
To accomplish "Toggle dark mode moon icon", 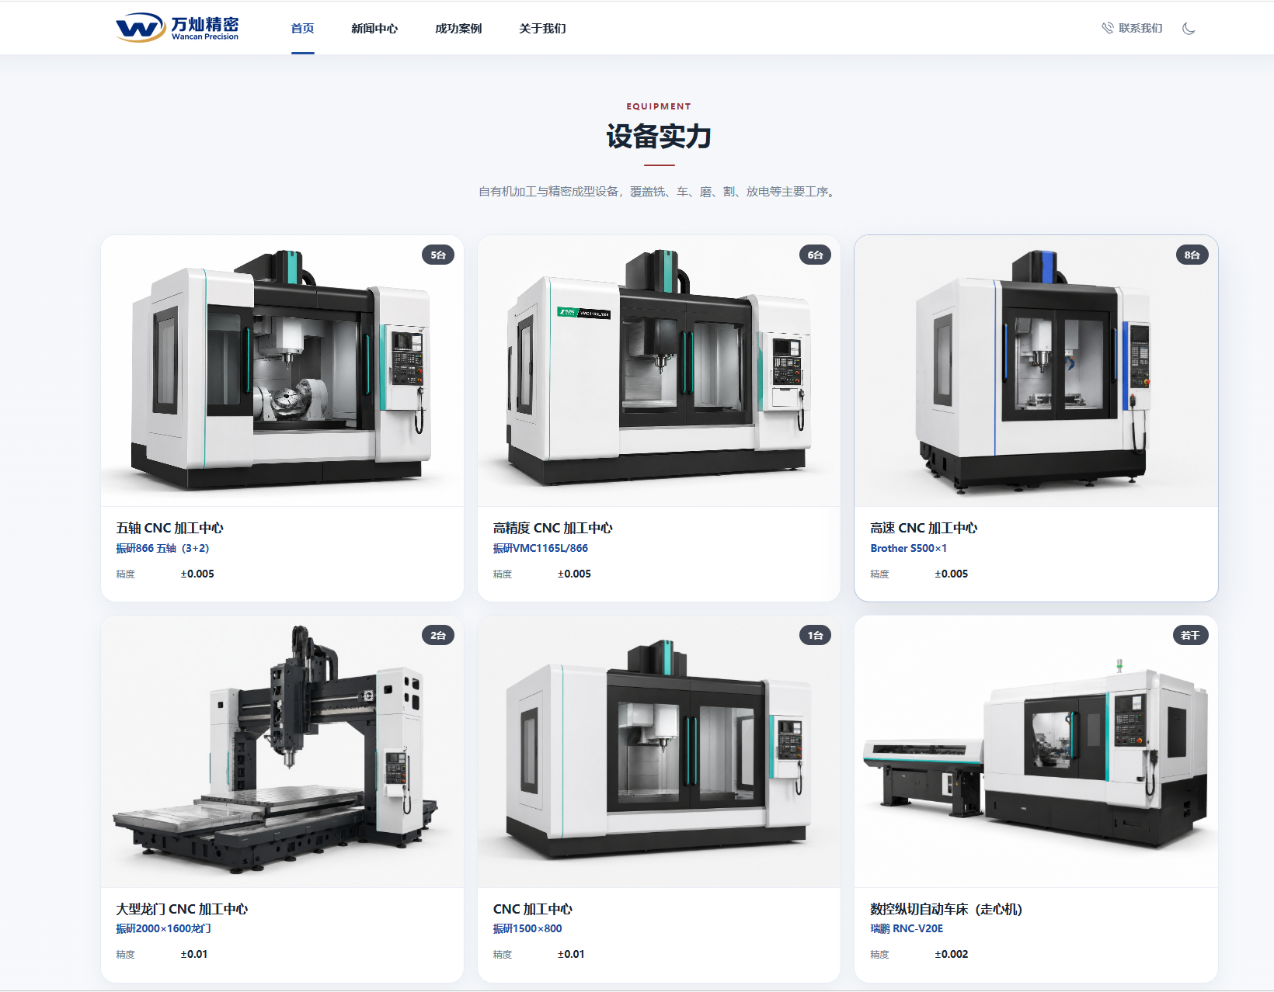I will coord(1189,29).
